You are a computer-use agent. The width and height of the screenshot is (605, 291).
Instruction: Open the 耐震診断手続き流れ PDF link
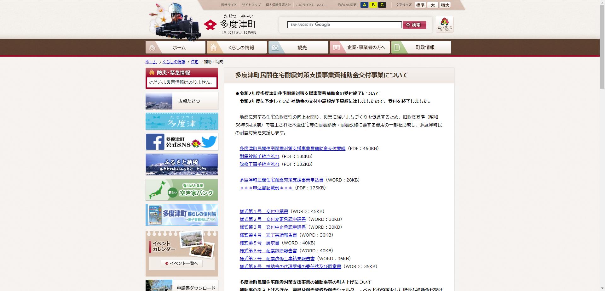tap(259, 156)
